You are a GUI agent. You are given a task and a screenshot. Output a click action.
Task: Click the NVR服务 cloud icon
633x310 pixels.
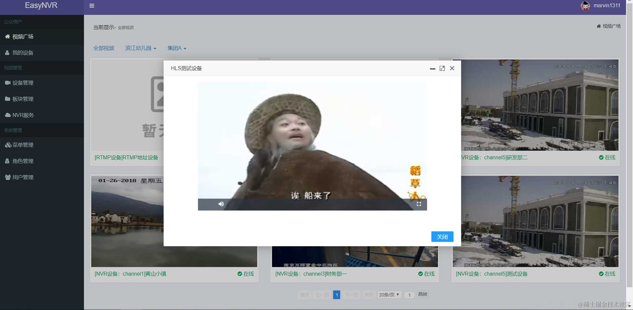pyautogui.click(x=8, y=115)
